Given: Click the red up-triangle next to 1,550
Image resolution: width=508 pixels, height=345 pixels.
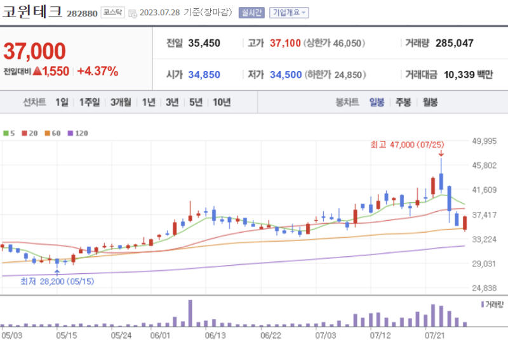Looking at the screenshot, I should click(37, 70).
